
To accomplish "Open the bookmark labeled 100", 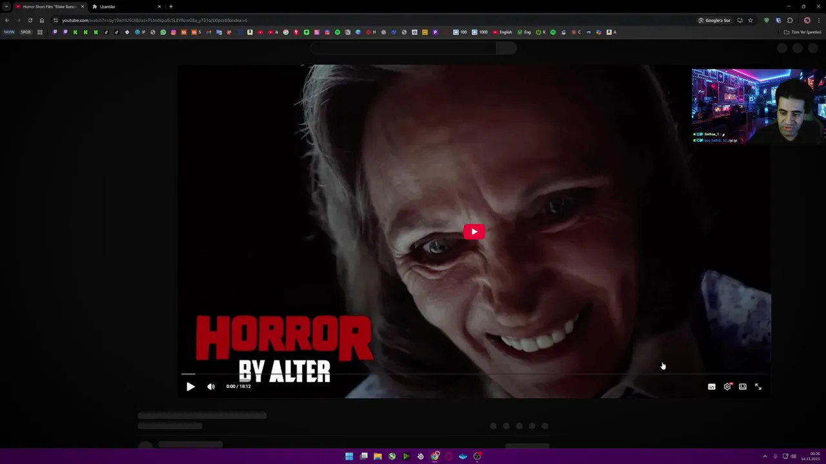I will pyautogui.click(x=460, y=32).
